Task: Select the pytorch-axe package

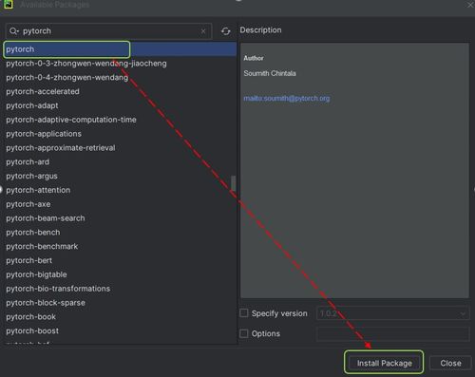Action: (x=120, y=204)
